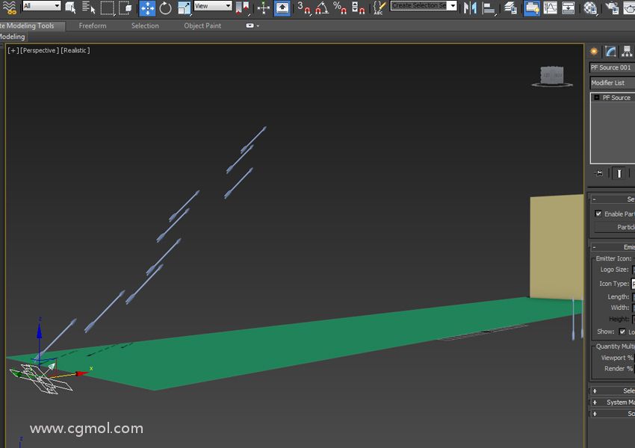635x448 pixels.
Task: Open the Material Editor icon
Action: 590,8
